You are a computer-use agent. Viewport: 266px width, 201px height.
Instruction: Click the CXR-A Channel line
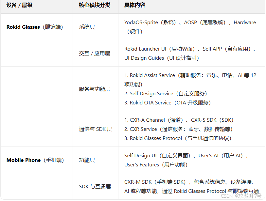(179, 120)
